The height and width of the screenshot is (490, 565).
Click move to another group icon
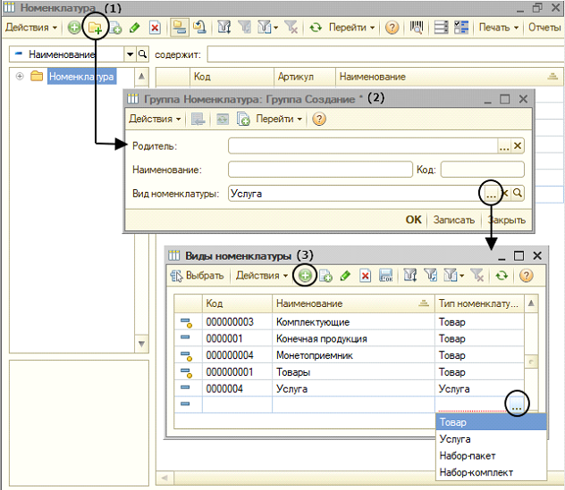(x=199, y=27)
